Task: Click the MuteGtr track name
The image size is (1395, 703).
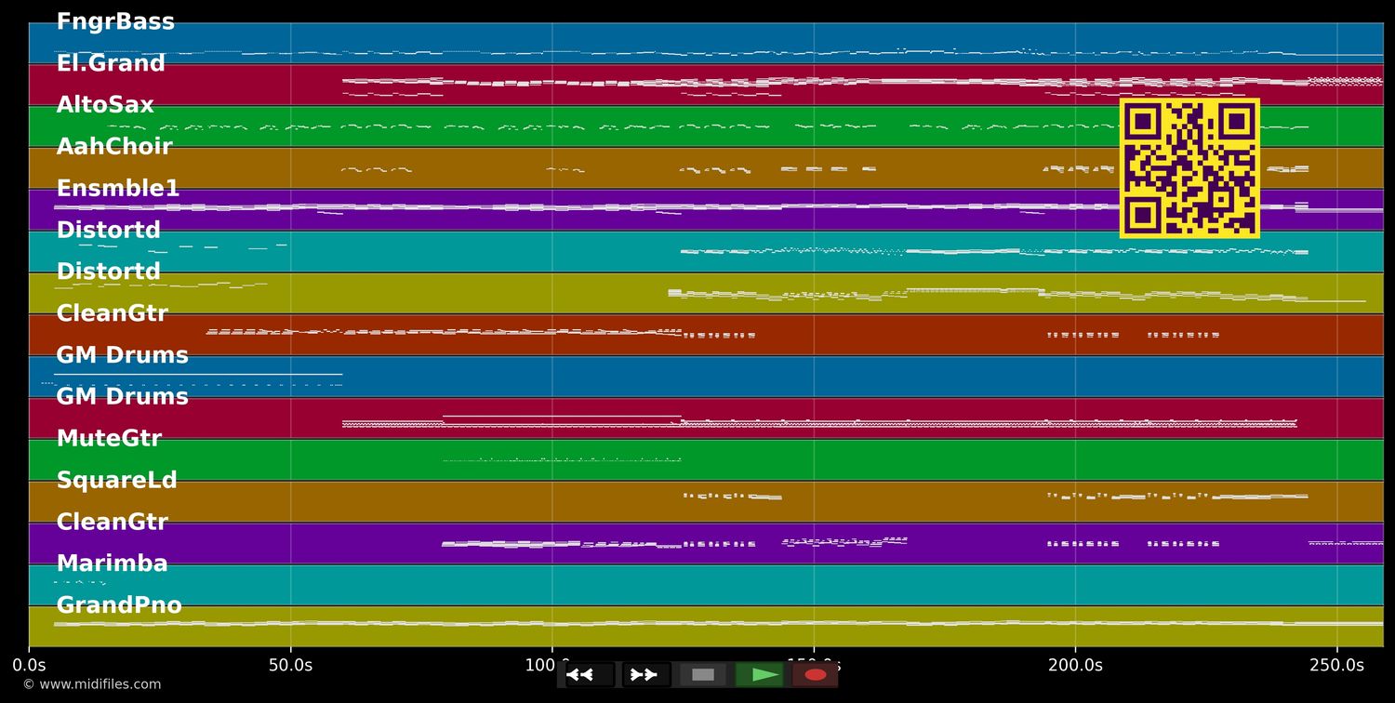Action: click(x=112, y=438)
